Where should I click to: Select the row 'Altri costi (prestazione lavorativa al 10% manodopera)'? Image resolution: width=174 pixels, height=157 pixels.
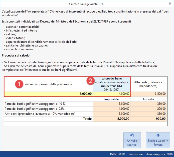click(x=48, y=114)
